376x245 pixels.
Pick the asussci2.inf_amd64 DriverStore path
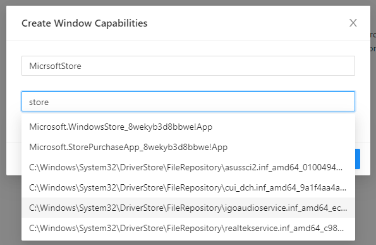188,167
